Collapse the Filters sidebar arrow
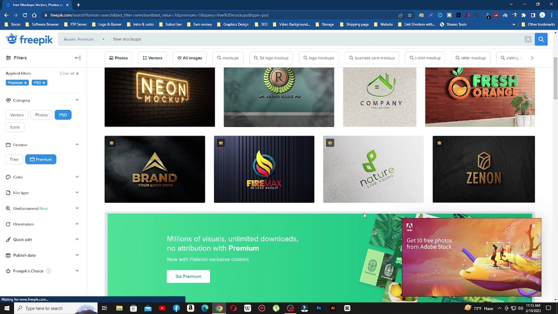This screenshot has height=314, width=558. click(77, 58)
